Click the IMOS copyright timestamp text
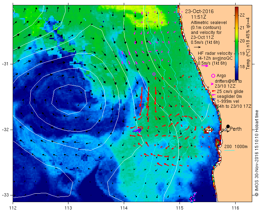This screenshot has height=212, width=261. pos(256,153)
